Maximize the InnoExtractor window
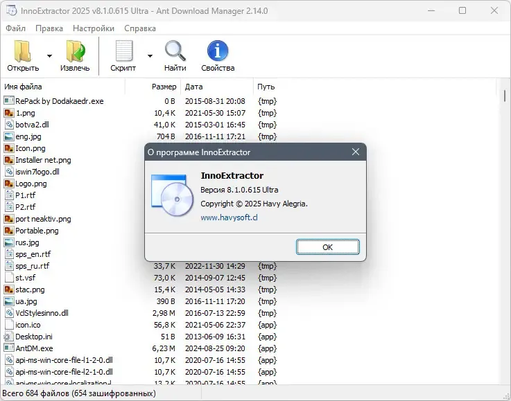 pyautogui.click(x=462, y=10)
